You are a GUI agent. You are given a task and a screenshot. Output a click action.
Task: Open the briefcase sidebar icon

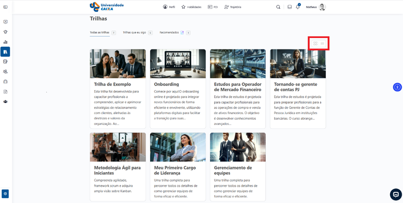5,82
